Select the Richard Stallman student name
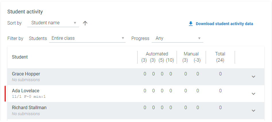Viewport: 272px width, 122px height. [x=29, y=108]
